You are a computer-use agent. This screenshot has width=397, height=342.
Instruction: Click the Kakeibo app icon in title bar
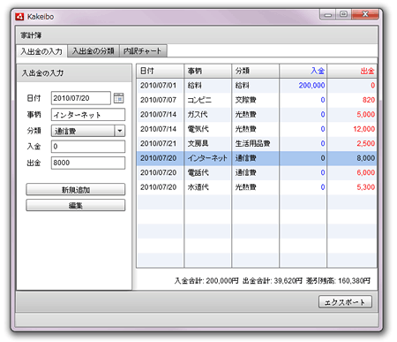click(19, 17)
